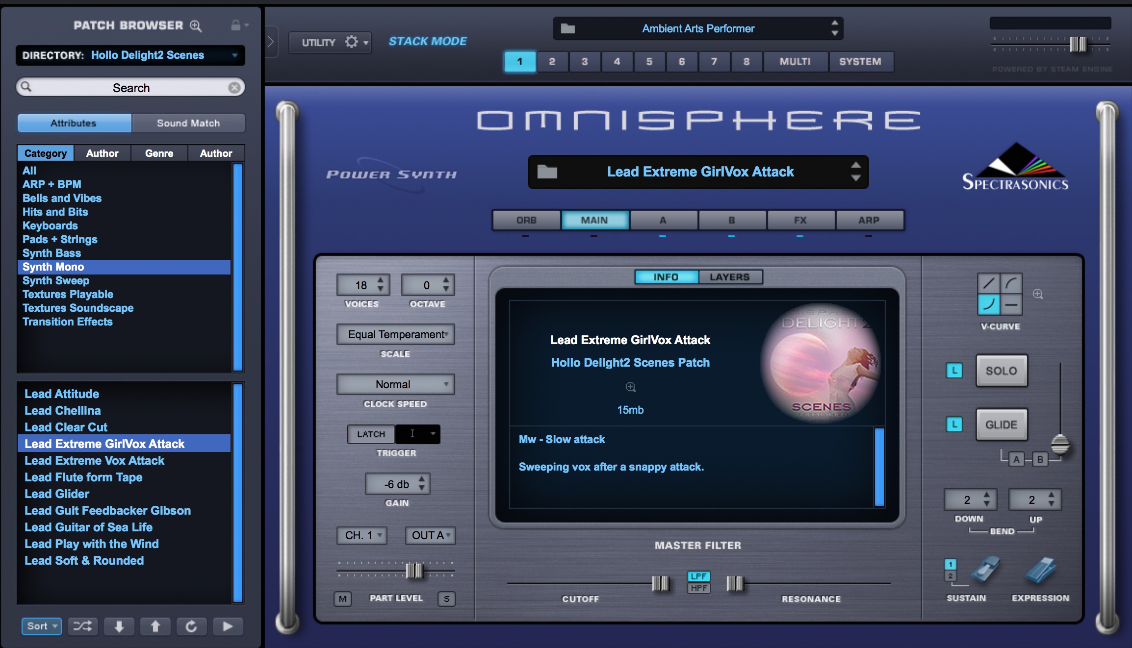Image resolution: width=1132 pixels, height=648 pixels.
Task: Click the Resonance slider handle
Action: tap(735, 584)
